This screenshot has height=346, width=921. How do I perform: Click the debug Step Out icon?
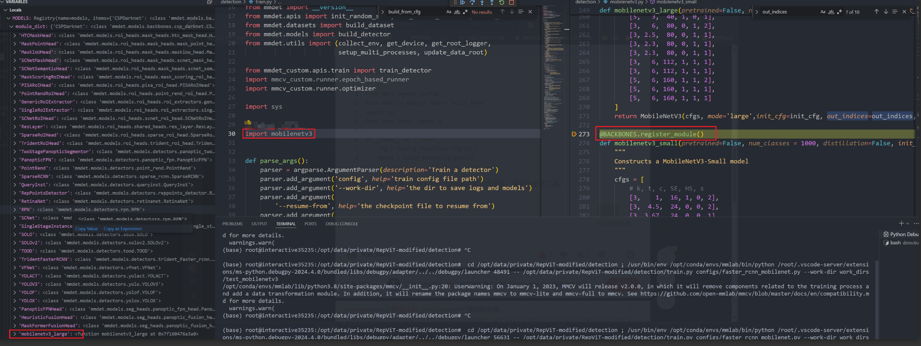[492, 2]
